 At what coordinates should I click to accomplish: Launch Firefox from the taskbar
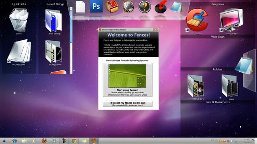[x=44, y=141]
